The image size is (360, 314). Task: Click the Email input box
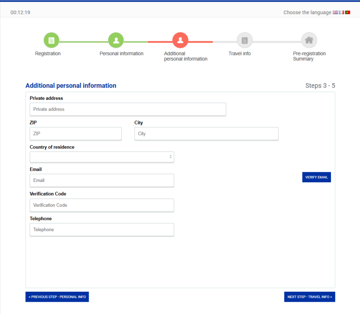102,180
